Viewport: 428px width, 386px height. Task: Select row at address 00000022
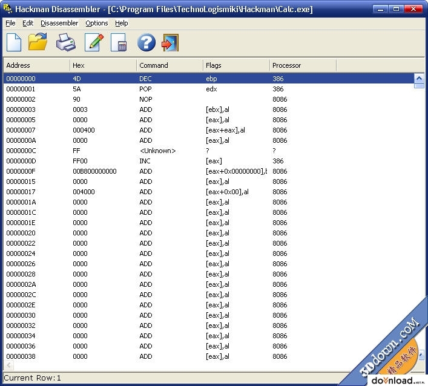209,243
